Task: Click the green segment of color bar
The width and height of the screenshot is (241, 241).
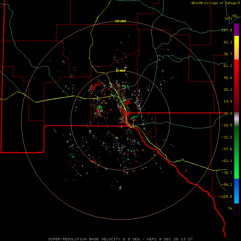Action: 236,152
